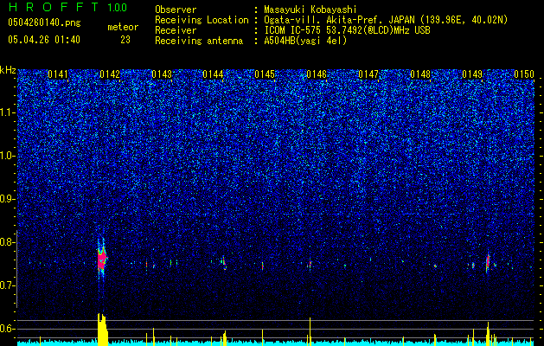Click the 0150 time marker
The image size is (544, 346).
point(524,74)
